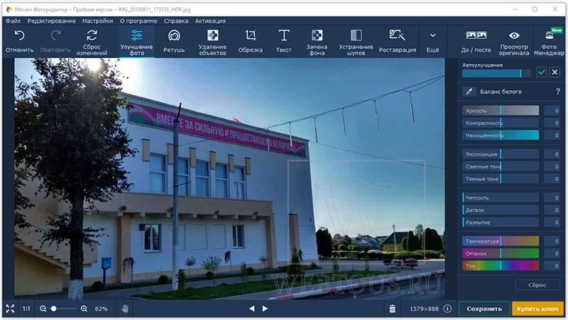Select the hand pan tool
Screen dimensions: 568x320
click(125, 309)
